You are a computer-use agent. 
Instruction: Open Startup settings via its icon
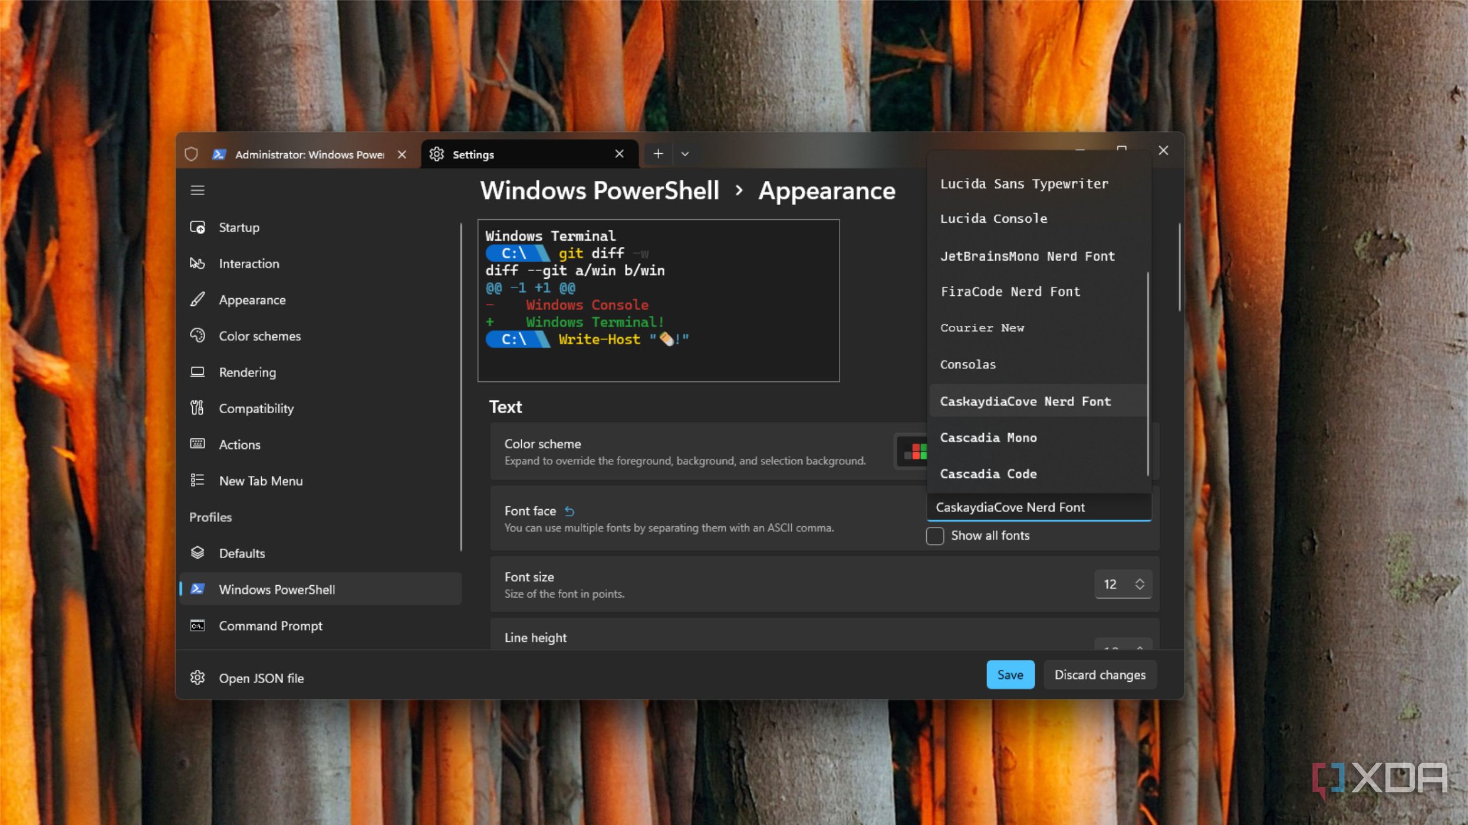coord(198,227)
